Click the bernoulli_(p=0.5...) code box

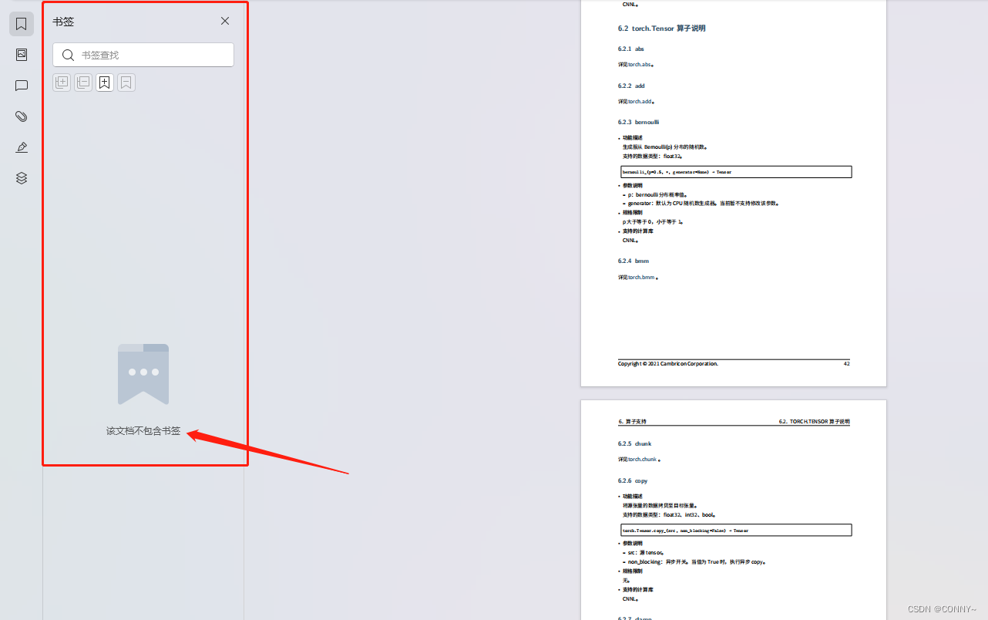pyautogui.click(x=736, y=172)
